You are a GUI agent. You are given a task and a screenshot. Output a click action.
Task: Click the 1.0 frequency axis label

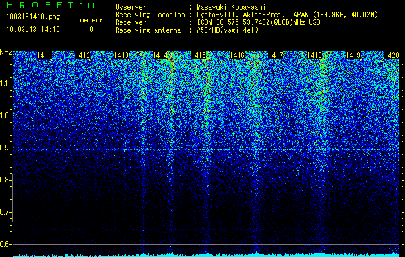(x=5, y=116)
